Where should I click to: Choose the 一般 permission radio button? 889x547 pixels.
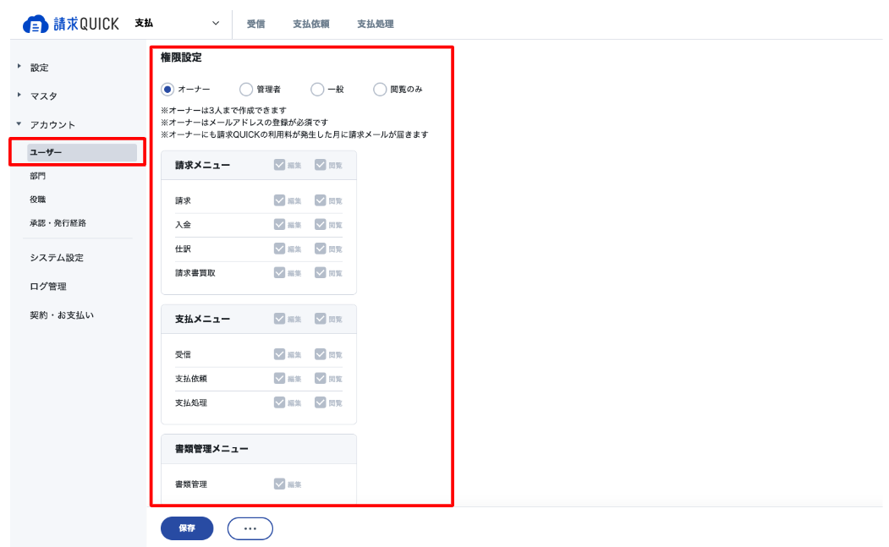[x=317, y=90]
